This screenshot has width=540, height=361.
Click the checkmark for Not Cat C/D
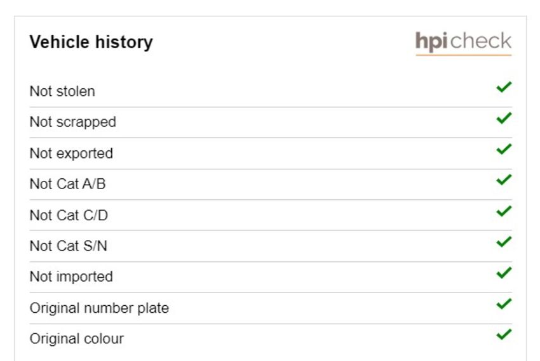[x=504, y=211]
